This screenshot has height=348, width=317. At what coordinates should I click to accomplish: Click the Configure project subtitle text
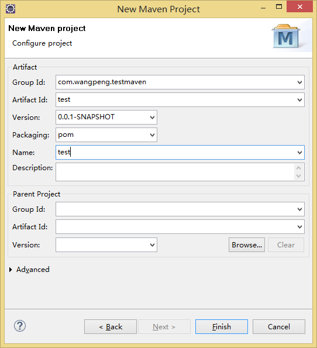click(42, 43)
